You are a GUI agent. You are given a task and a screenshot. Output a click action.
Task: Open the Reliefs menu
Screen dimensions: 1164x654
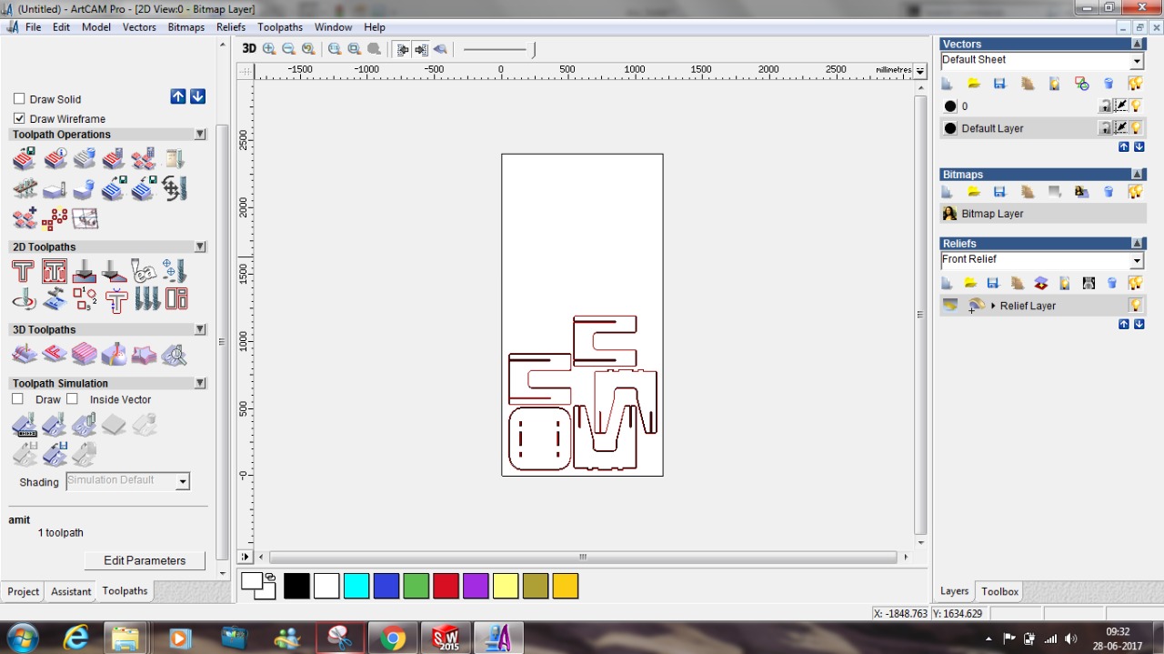pos(231,27)
